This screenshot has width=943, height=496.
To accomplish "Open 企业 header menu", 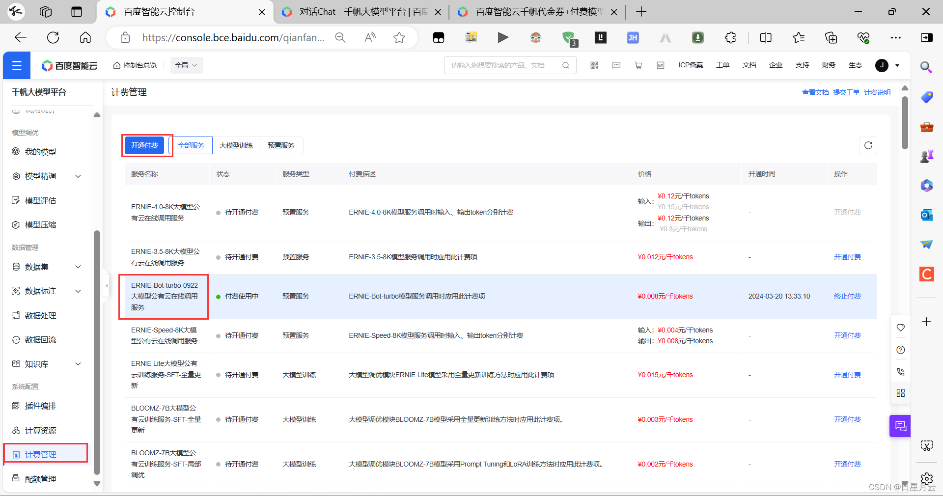I will click(x=776, y=65).
